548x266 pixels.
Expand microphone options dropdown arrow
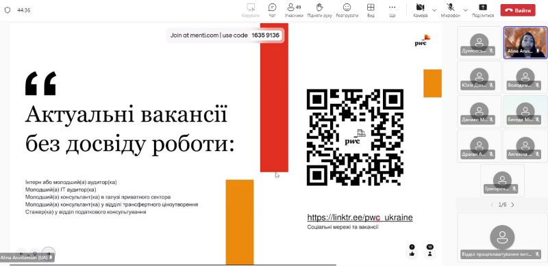click(x=465, y=10)
